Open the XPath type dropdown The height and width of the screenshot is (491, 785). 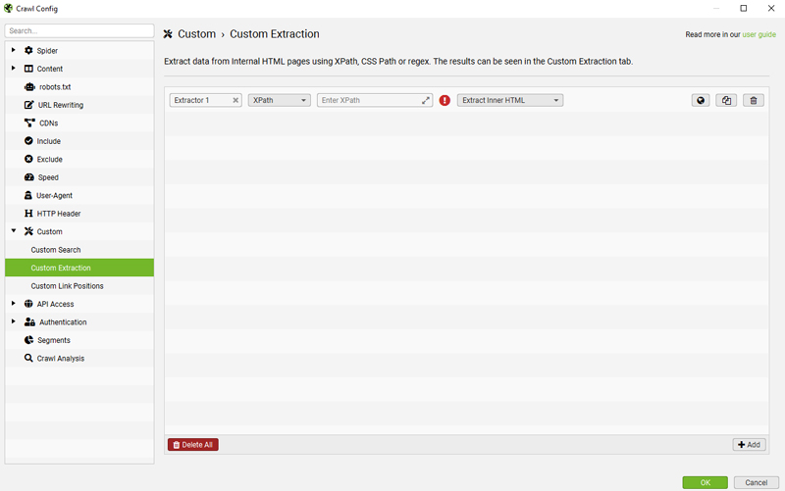[280, 100]
